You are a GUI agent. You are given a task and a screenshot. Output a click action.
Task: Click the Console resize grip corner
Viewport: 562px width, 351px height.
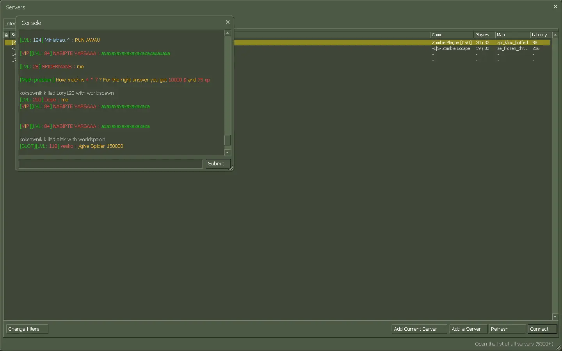point(231,168)
